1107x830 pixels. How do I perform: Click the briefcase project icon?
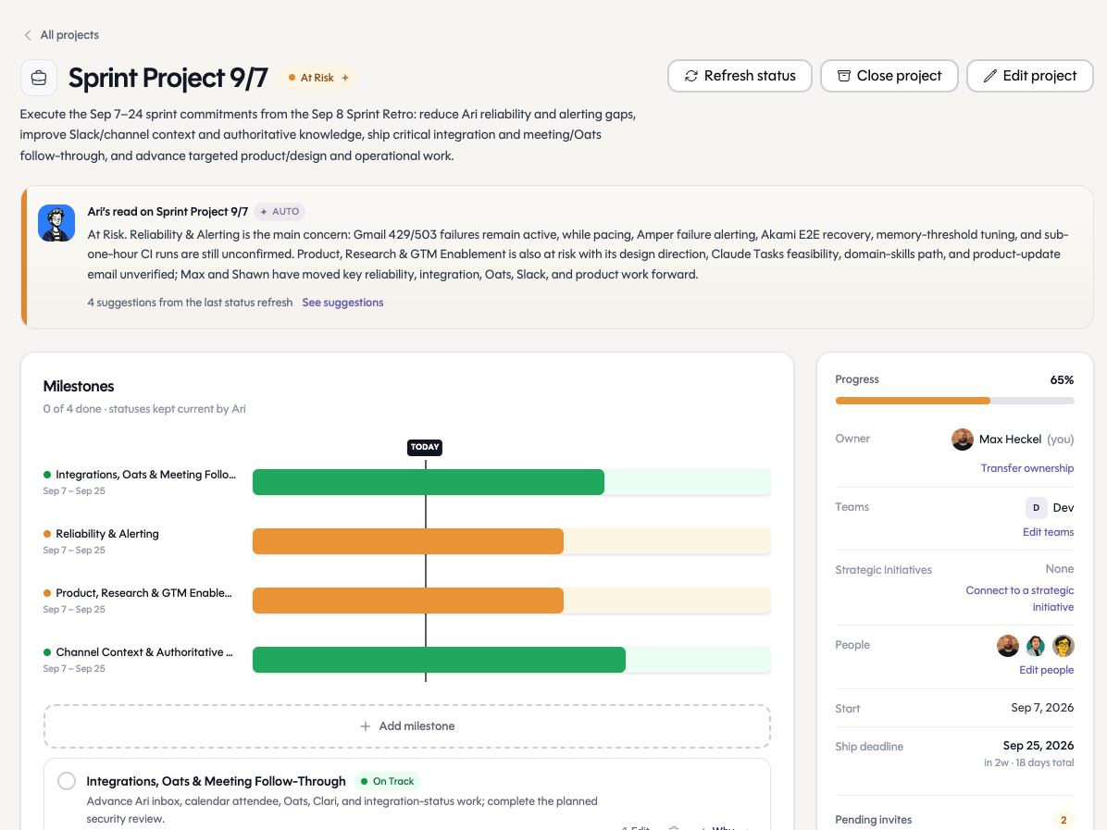39,78
